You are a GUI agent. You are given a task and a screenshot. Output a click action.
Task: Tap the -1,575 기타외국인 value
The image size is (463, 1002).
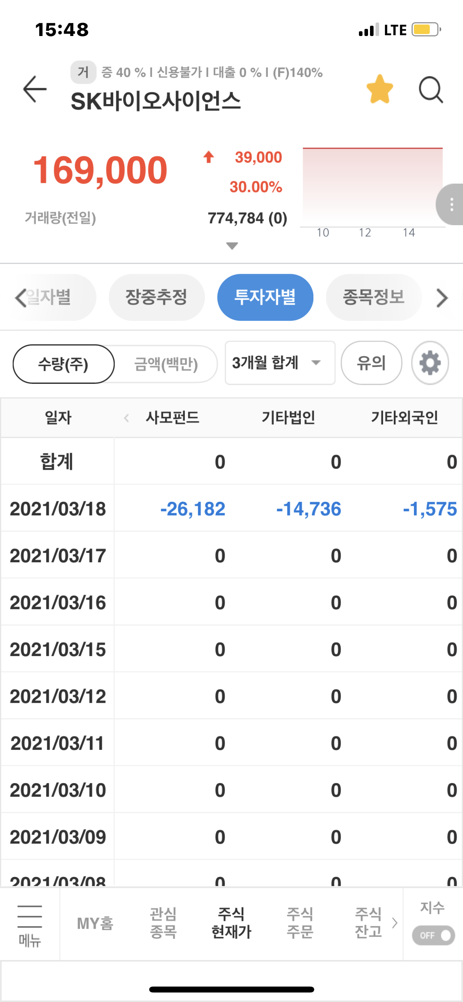pyautogui.click(x=430, y=509)
